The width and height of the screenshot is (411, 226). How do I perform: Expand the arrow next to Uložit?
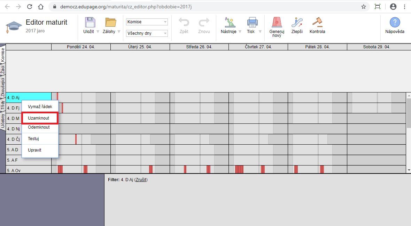[x=98, y=32]
